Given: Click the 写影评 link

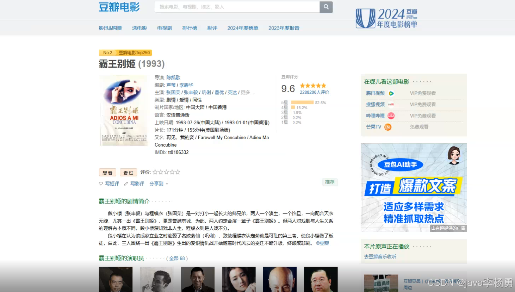Looking at the screenshot, I should 137,184.
